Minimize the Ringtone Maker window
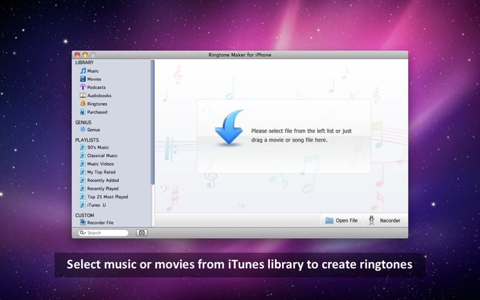Viewport: 480px width, 300px height. point(85,55)
